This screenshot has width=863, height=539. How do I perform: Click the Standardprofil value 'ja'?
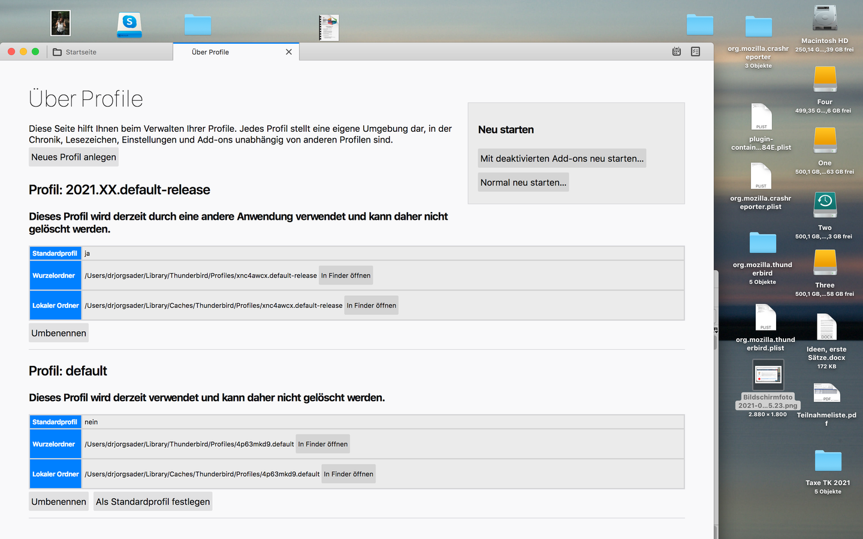[x=87, y=253]
